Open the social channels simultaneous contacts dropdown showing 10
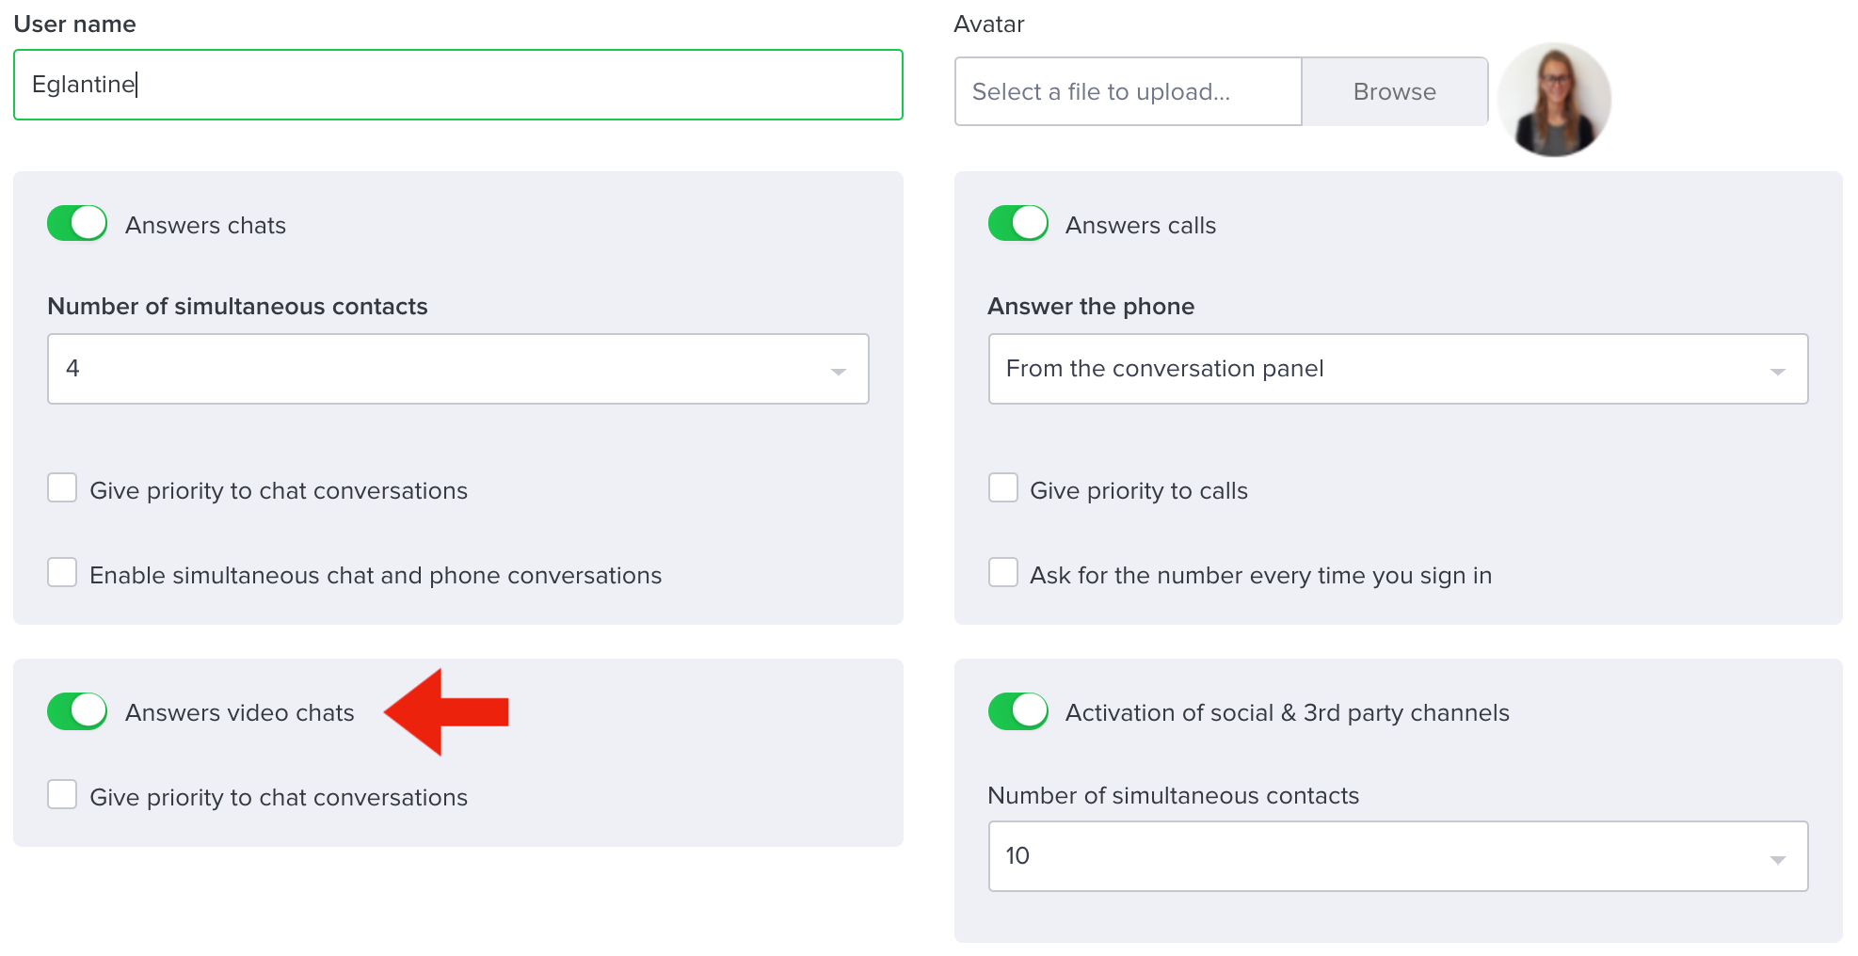Viewport: 1858px width, 956px height. coord(1398,856)
